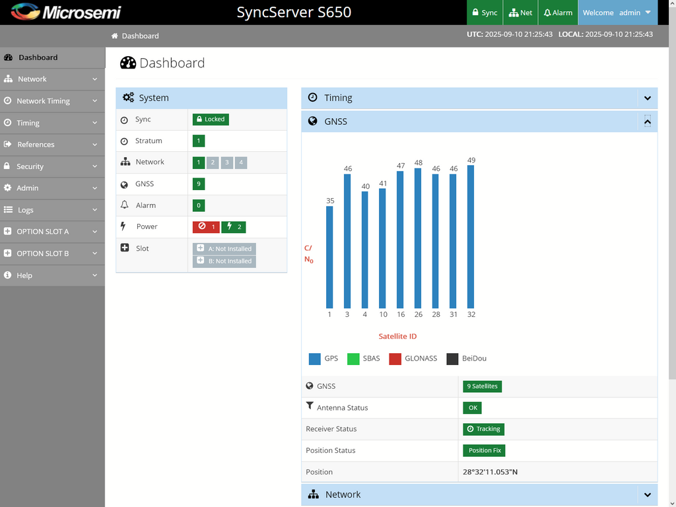
Task: Click the Alarm bell icon in System table
Action: [125, 205]
